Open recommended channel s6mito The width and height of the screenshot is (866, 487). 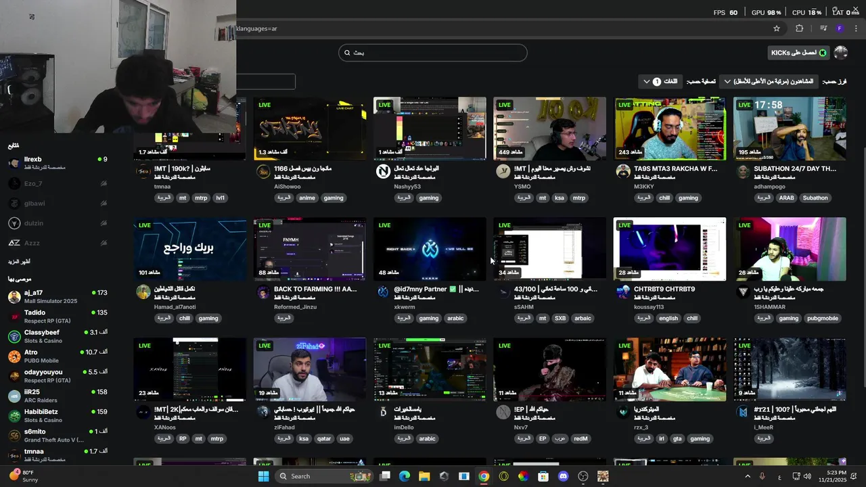(58, 435)
